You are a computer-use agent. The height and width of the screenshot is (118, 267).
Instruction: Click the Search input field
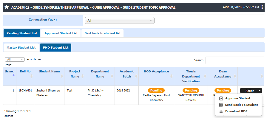point(235,60)
